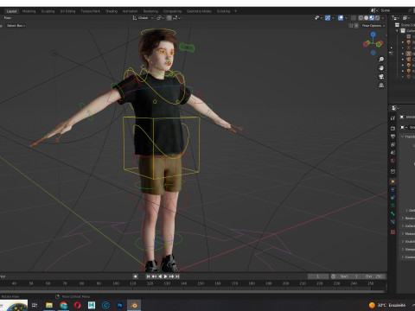The width and height of the screenshot is (415, 311).
Task: Jump to timeline end frame
Action: pyautogui.click(x=177, y=276)
